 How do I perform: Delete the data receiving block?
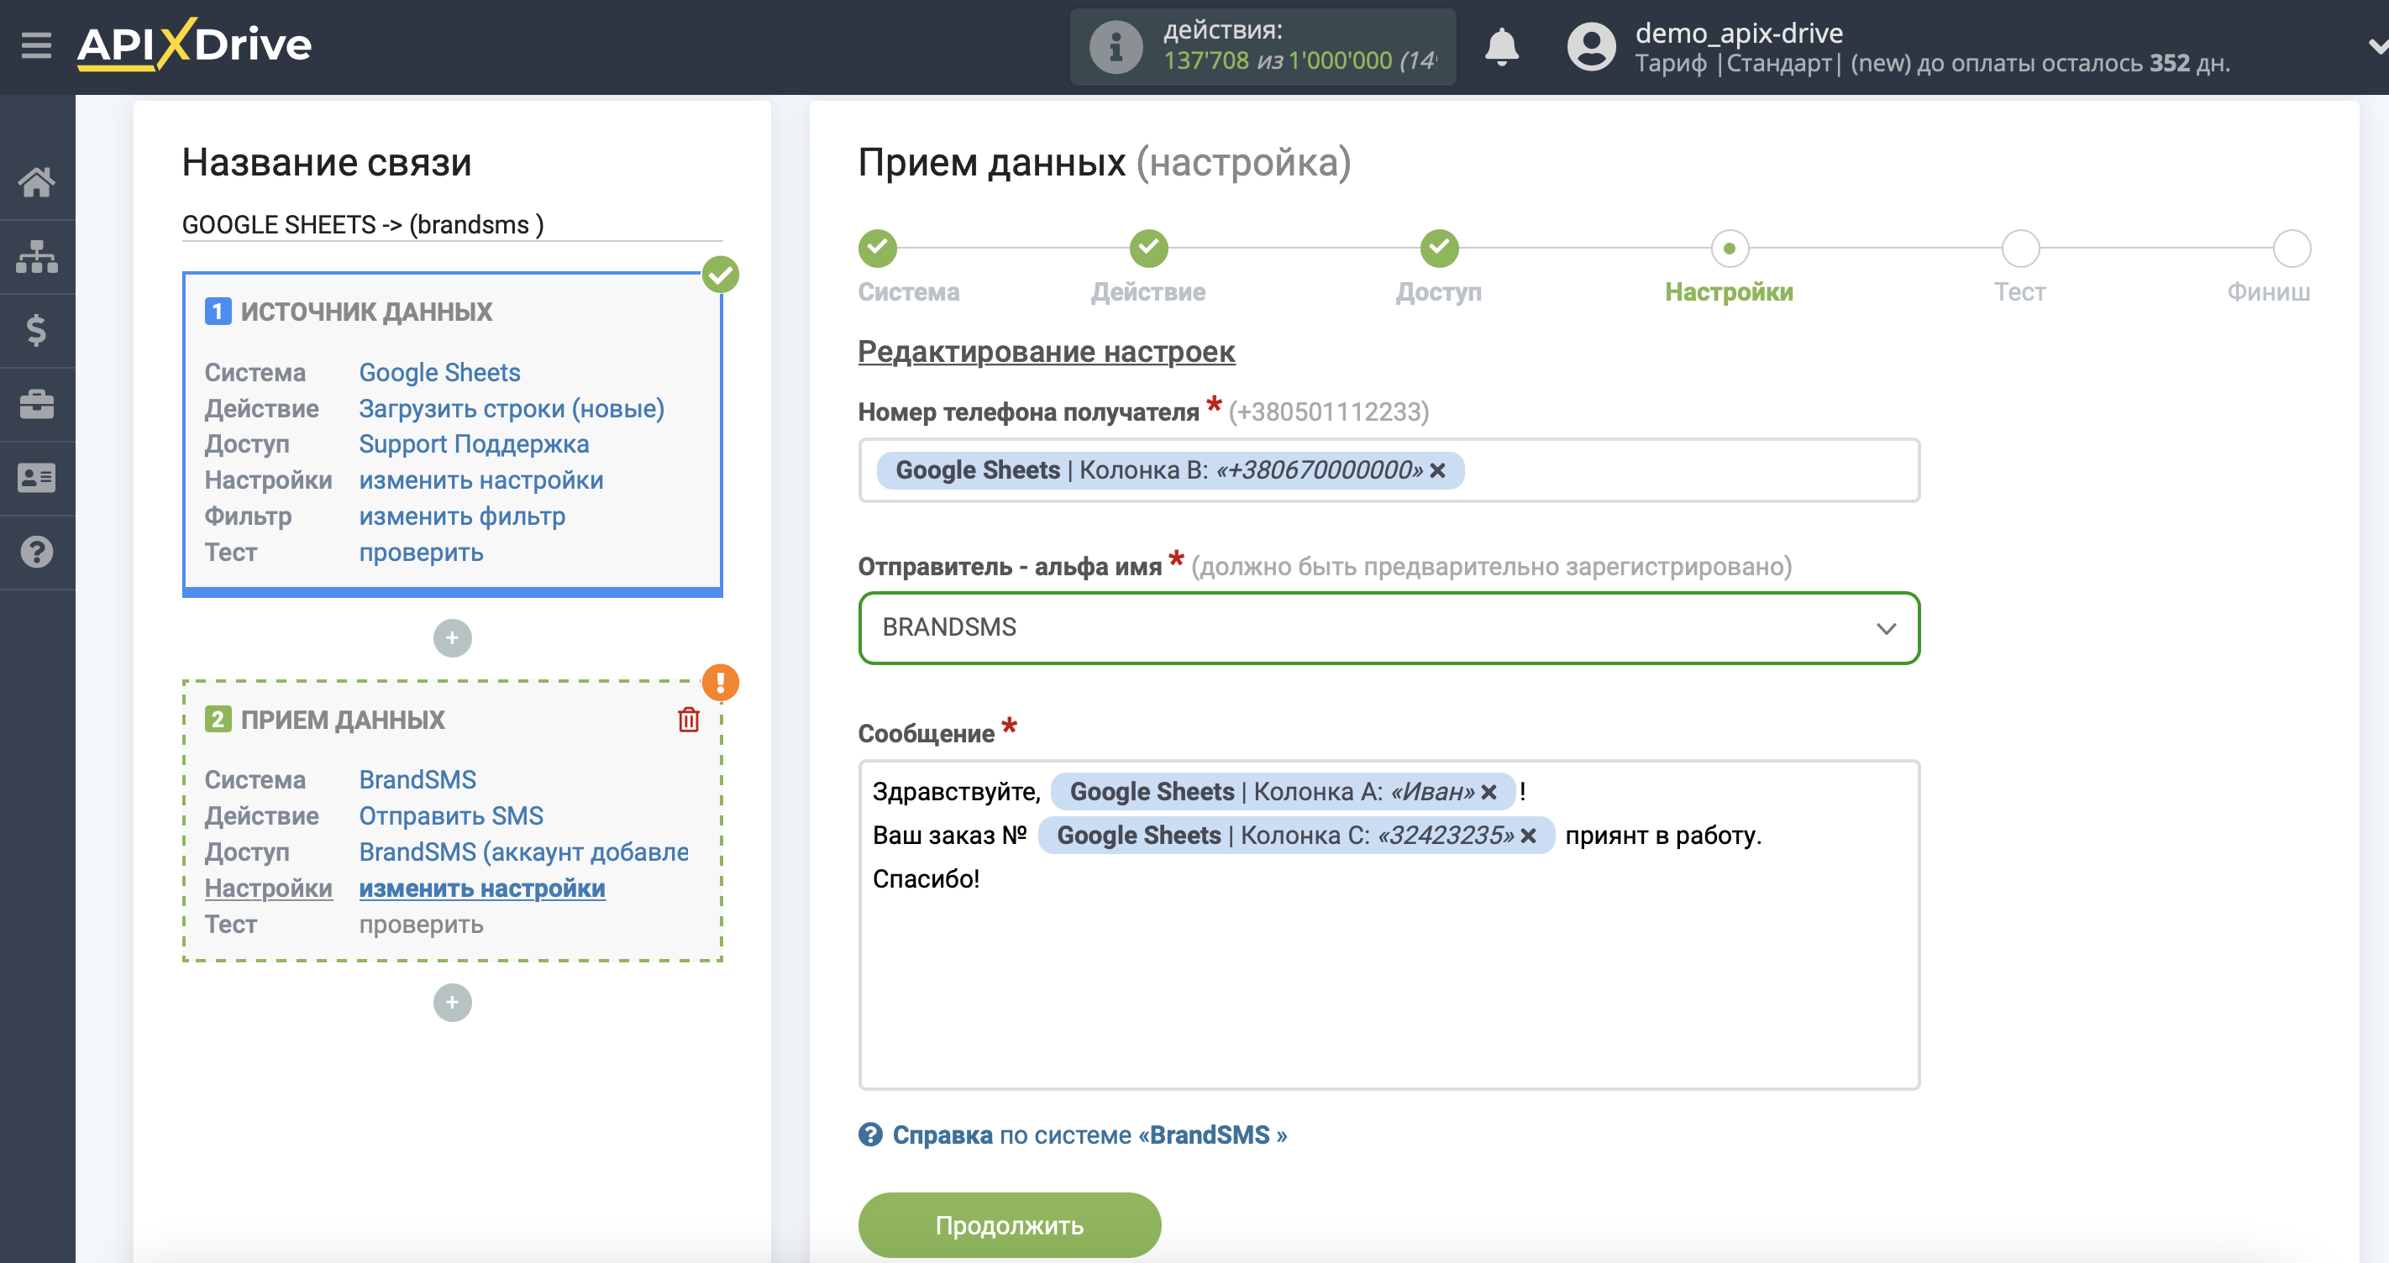click(x=688, y=720)
